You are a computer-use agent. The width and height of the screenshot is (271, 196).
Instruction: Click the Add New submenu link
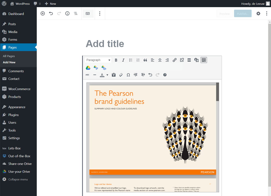(9, 62)
